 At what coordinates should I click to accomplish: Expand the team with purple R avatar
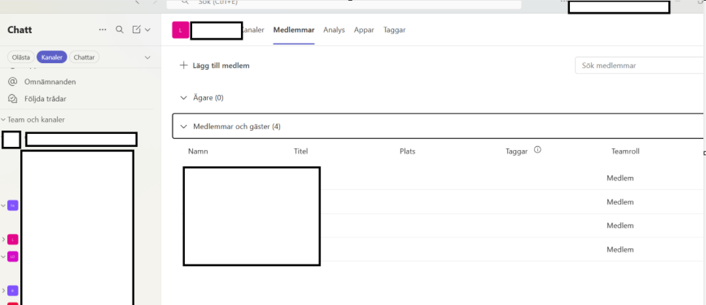[3, 291]
